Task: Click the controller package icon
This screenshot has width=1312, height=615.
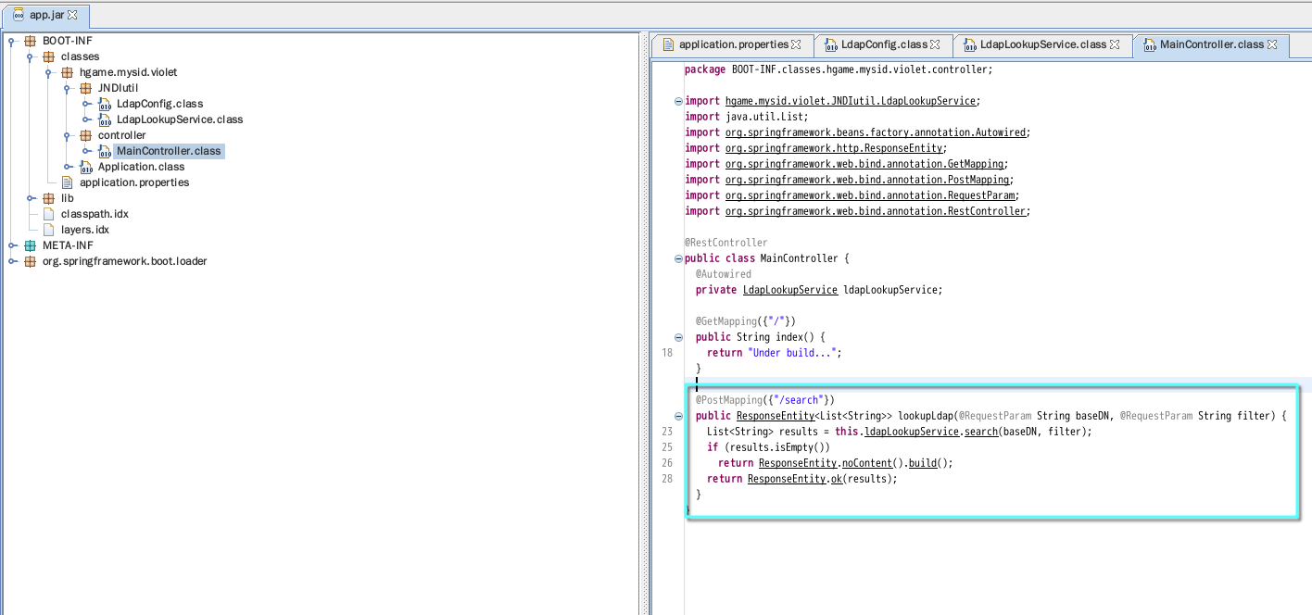Action: [86, 135]
